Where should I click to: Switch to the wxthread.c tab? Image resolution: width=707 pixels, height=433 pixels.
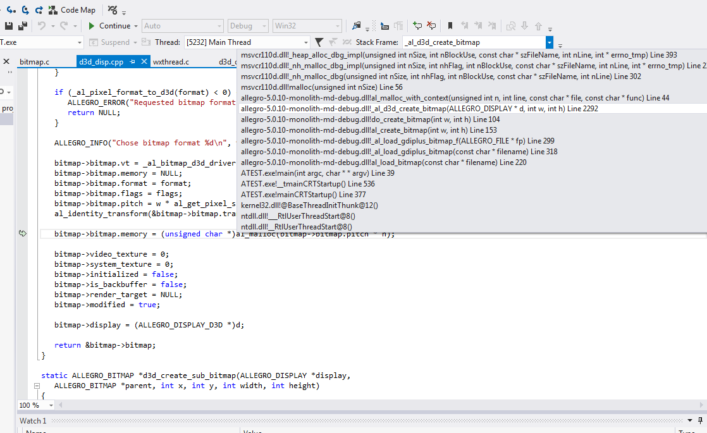pos(171,62)
